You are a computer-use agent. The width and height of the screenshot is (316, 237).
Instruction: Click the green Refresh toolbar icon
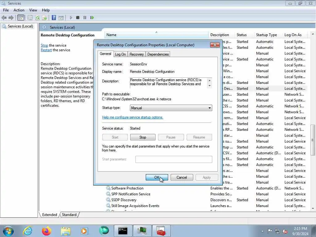[37, 18]
